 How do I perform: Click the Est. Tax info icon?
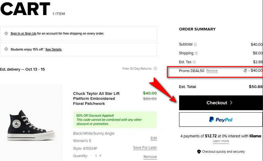pyautogui.click(x=194, y=62)
